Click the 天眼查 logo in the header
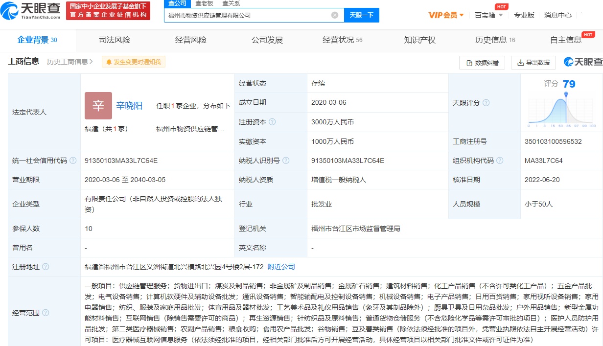The height and width of the screenshot is (346, 603). coord(30,11)
